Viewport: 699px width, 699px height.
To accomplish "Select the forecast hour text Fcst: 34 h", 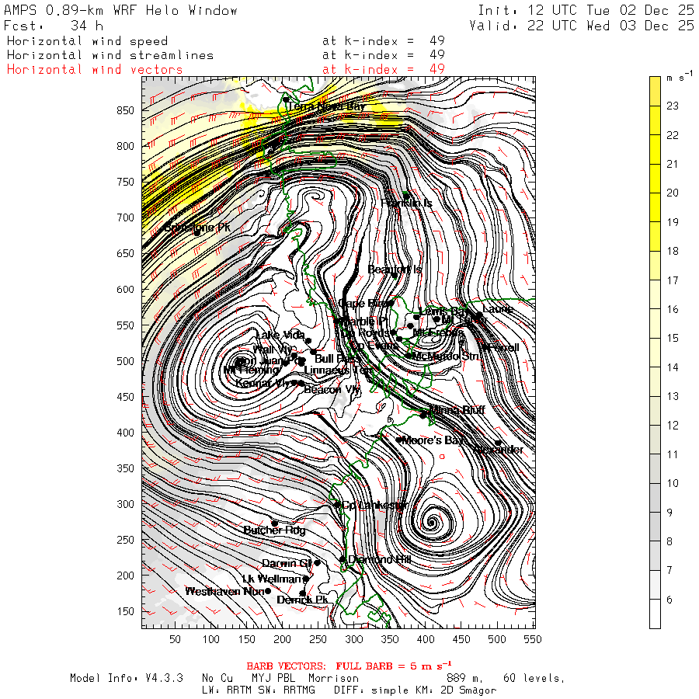I will pyautogui.click(x=54, y=26).
